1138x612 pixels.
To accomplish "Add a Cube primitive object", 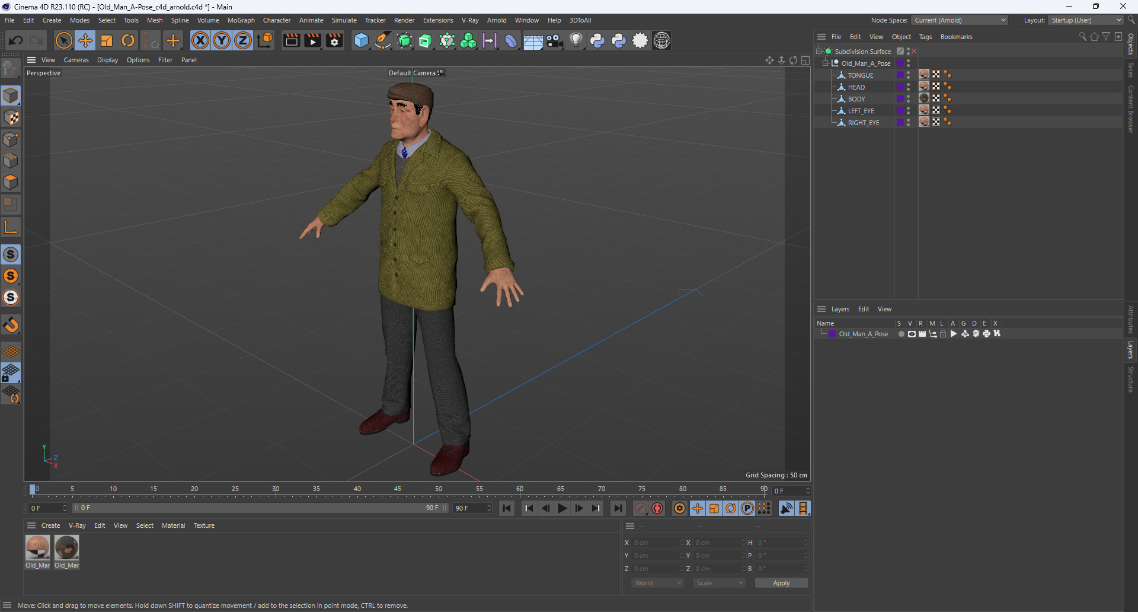I will [x=361, y=40].
